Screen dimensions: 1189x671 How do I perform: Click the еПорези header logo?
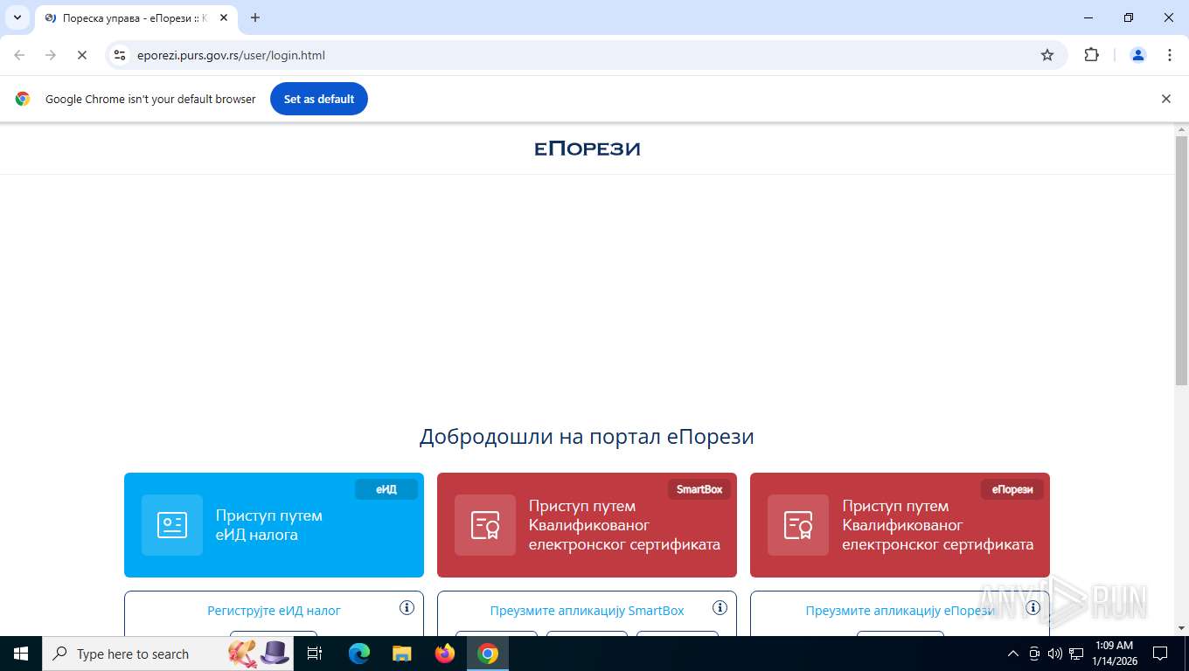pos(588,149)
